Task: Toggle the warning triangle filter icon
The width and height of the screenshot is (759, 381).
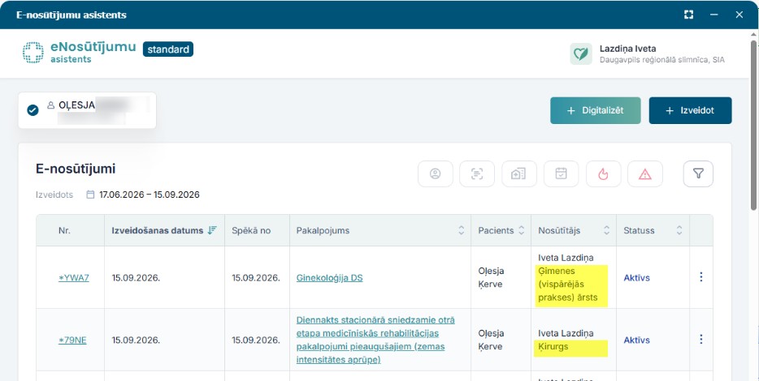Action: (645, 173)
